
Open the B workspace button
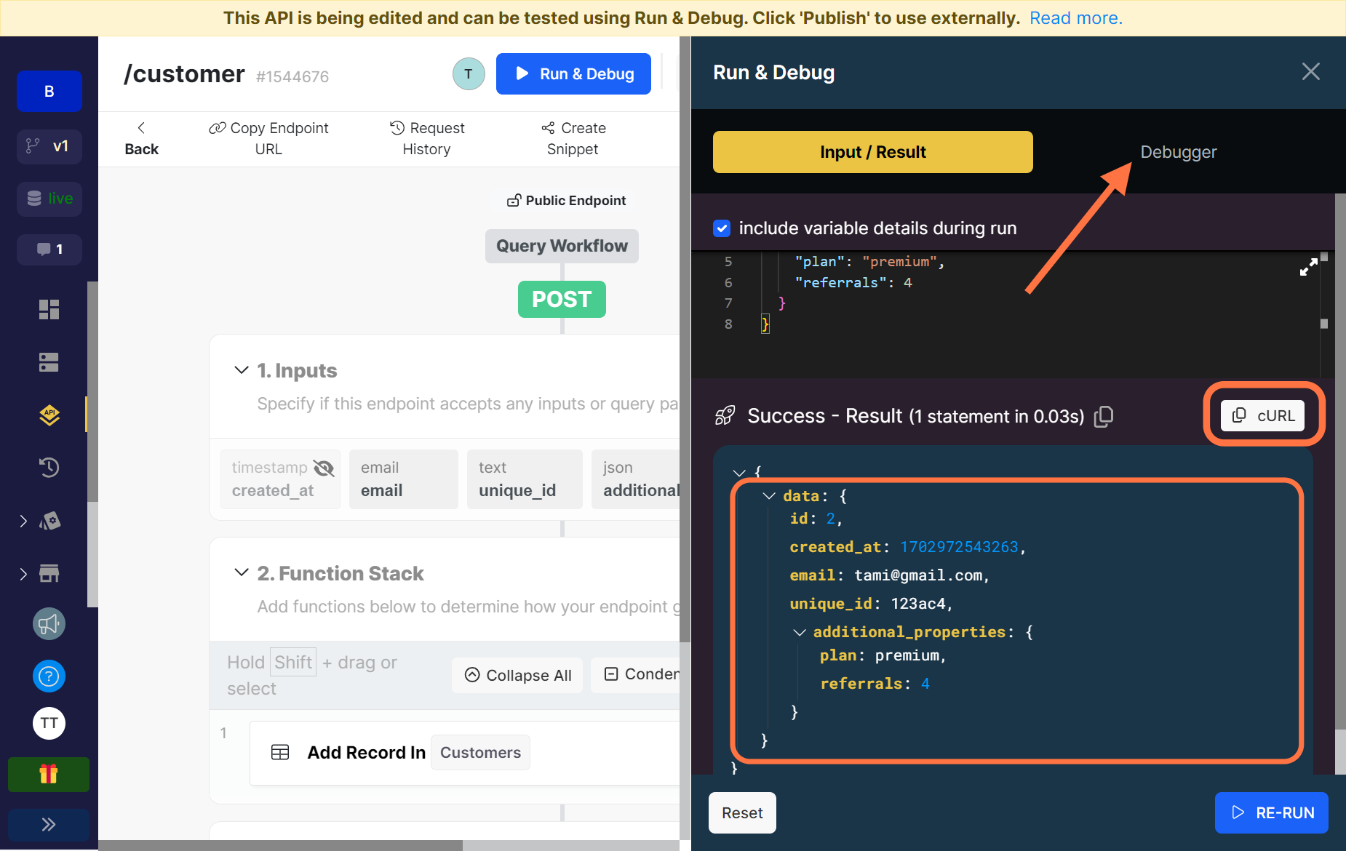click(49, 91)
